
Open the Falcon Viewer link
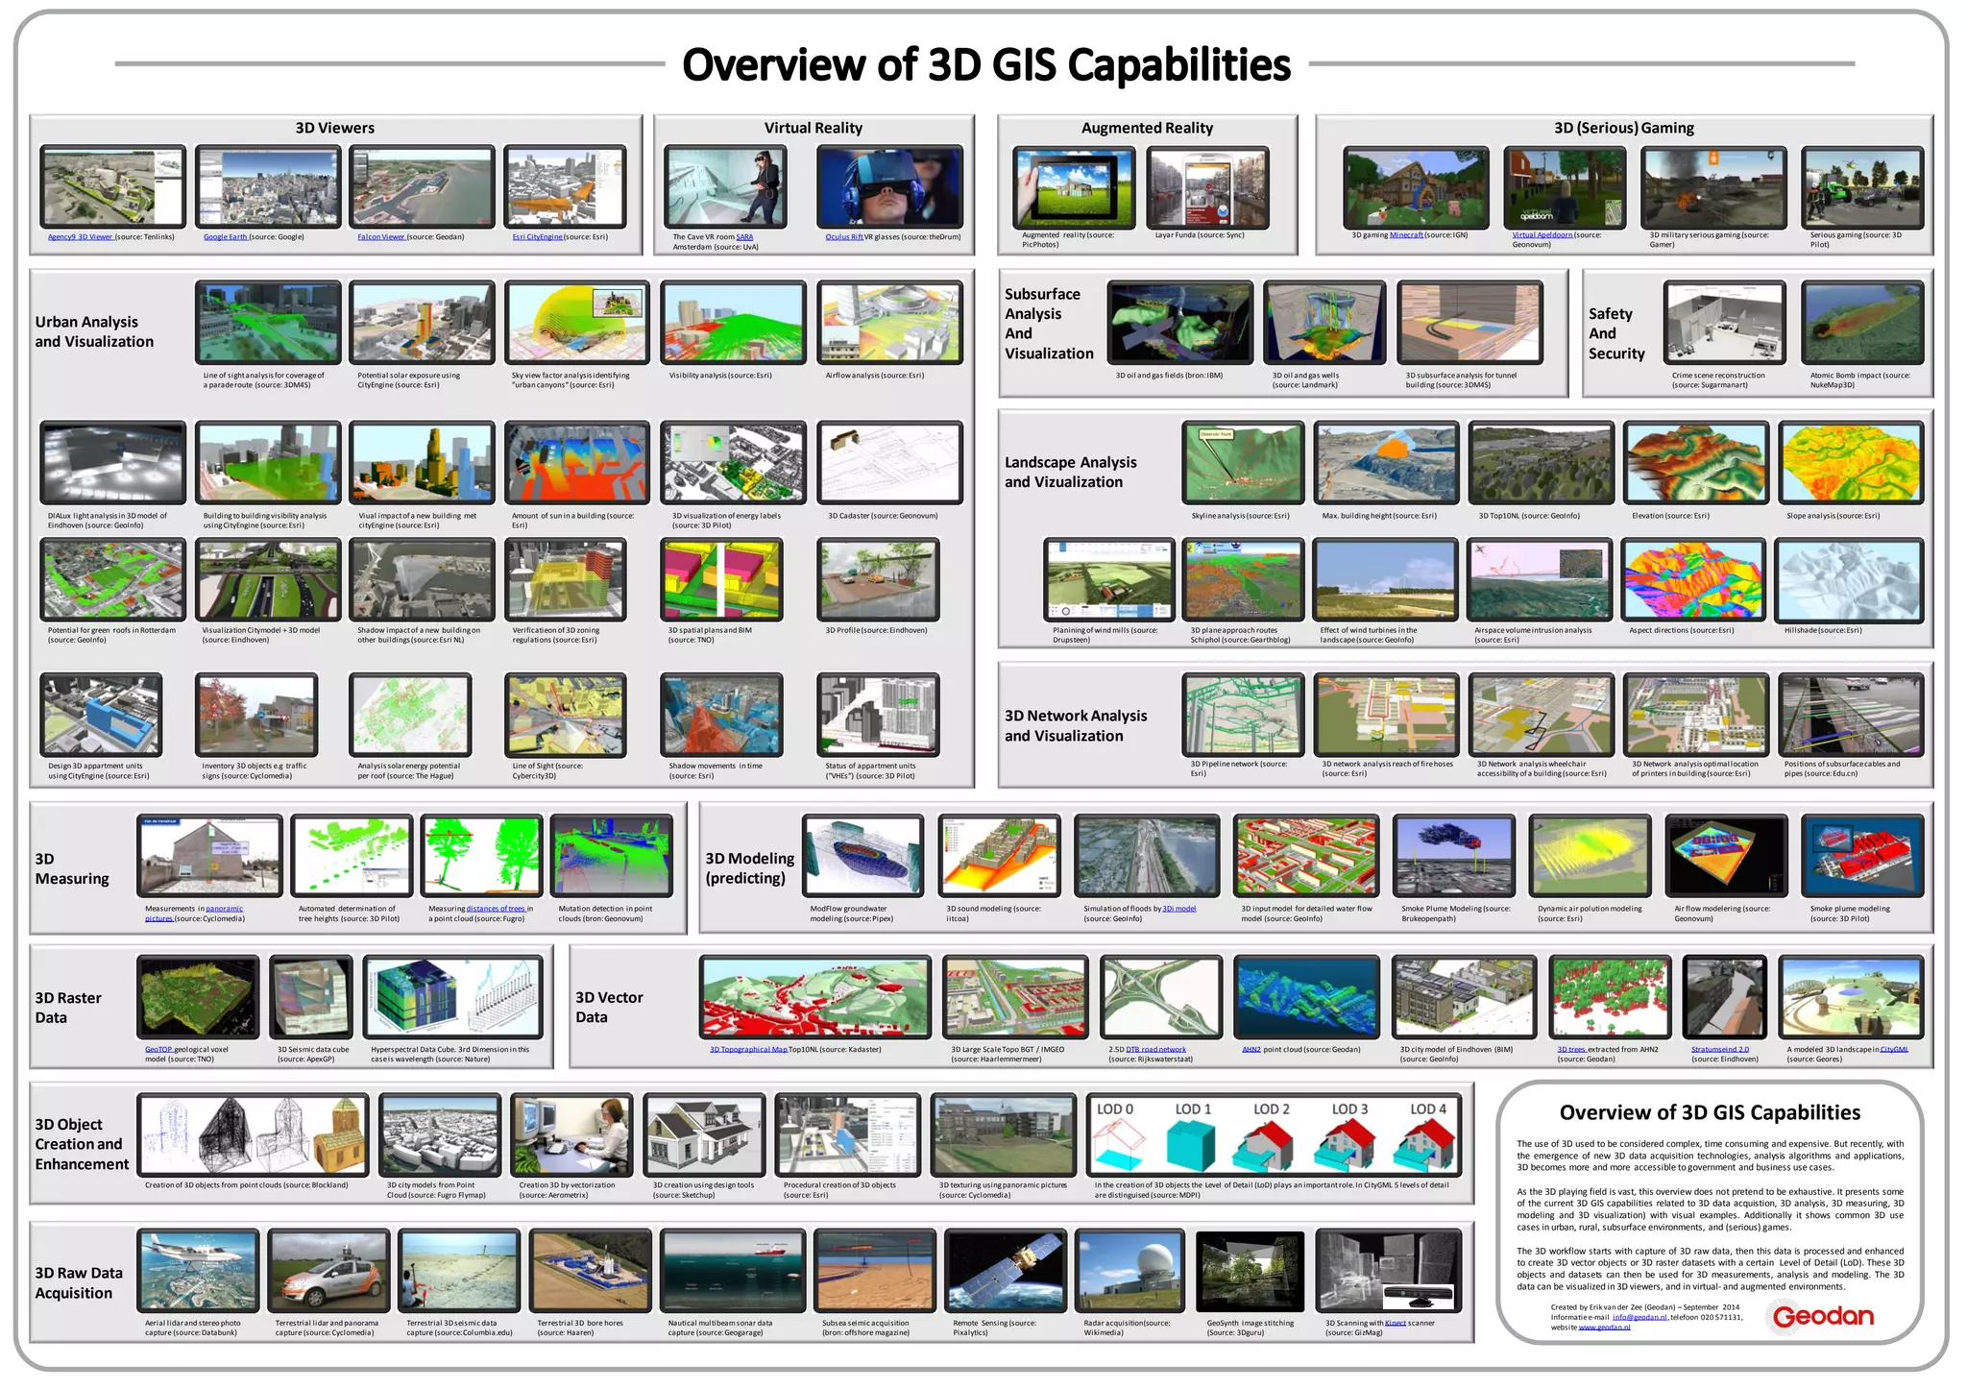382,237
